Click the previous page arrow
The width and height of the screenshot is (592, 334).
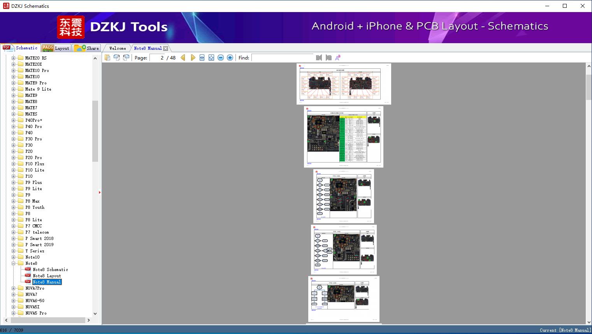pos(183,58)
